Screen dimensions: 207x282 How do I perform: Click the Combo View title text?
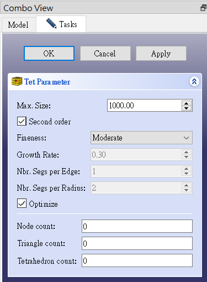28,8
